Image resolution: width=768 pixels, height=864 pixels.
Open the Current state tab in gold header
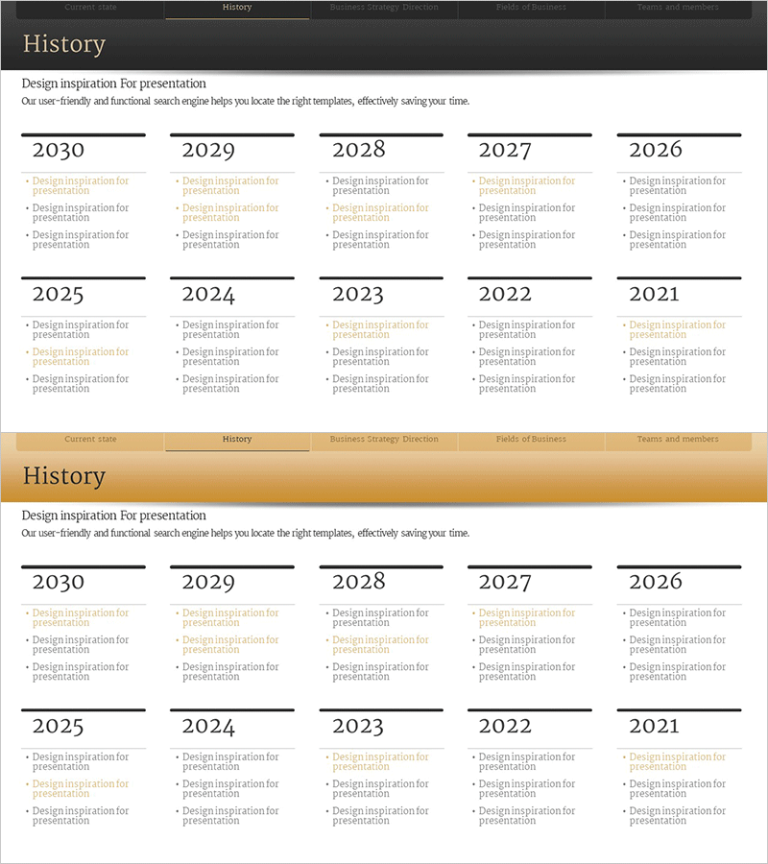[91, 440]
